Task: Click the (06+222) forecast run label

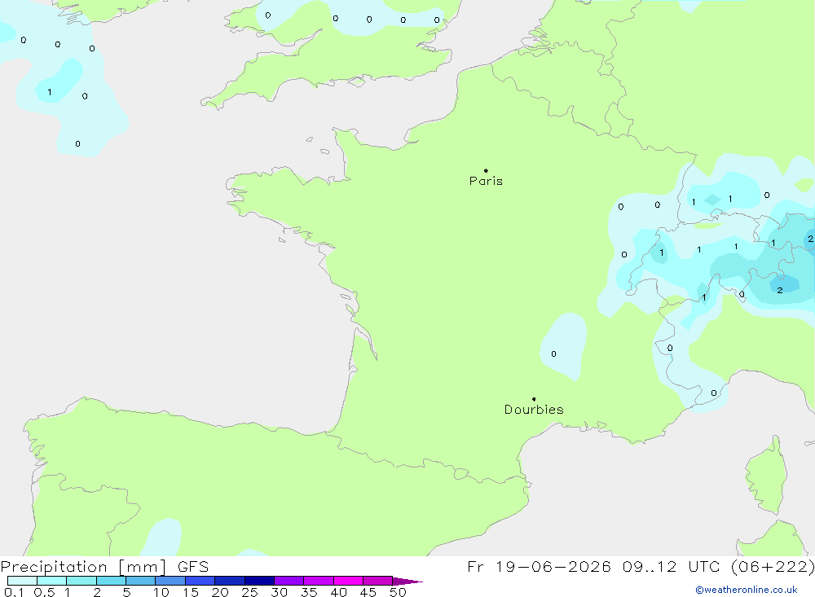Action: (x=773, y=566)
